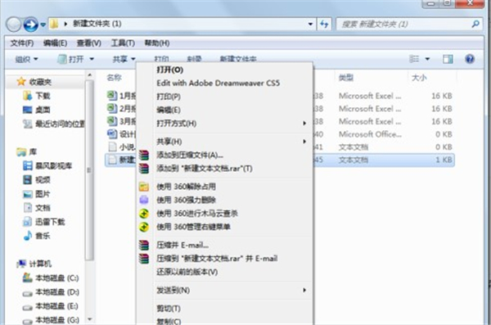Open the recent pages dropdown beside Forward
Image resolution: width=491 pixels, height=325 pixels.
click(43, 25)
